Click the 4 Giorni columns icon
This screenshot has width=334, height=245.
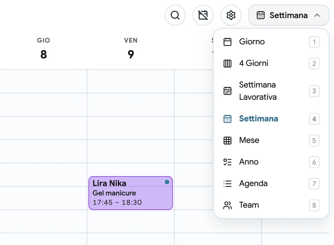click(227, 63)
